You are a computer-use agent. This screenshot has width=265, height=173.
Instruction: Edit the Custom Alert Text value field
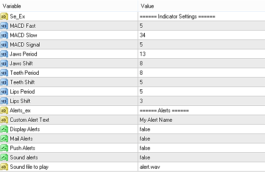[202, 120]
